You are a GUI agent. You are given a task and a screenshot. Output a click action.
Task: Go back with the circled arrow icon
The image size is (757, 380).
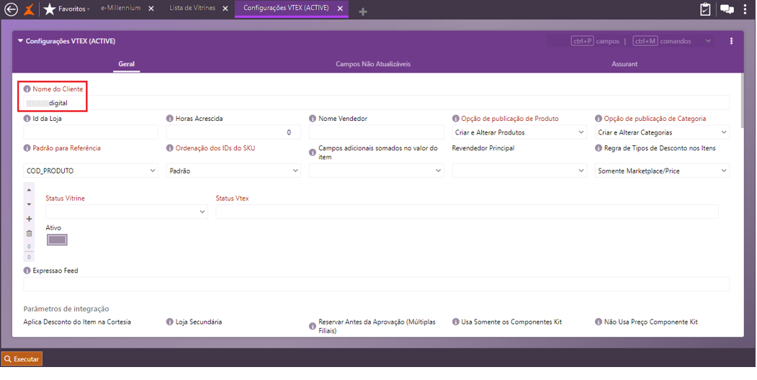coord(11,9)
